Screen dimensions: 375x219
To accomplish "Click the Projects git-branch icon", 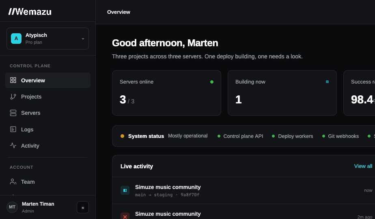I will [13, 97].
